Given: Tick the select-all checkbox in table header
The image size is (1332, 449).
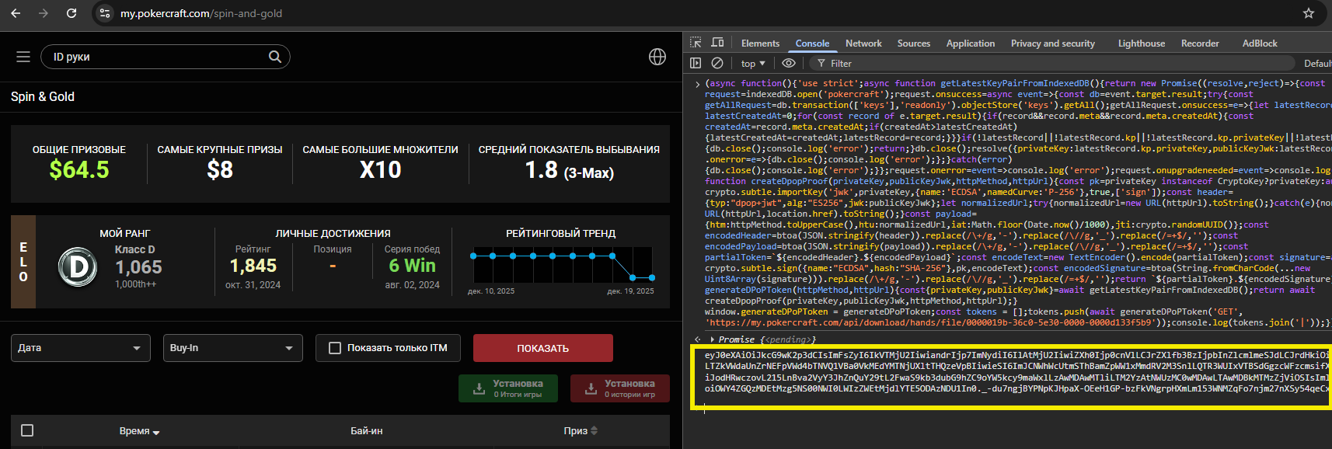Looking at the screenshot, I should (27, 430).
